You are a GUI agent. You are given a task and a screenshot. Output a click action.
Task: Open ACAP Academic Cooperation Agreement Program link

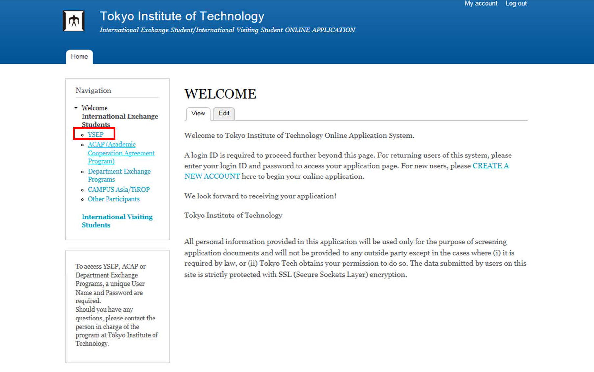coord(121,153)
